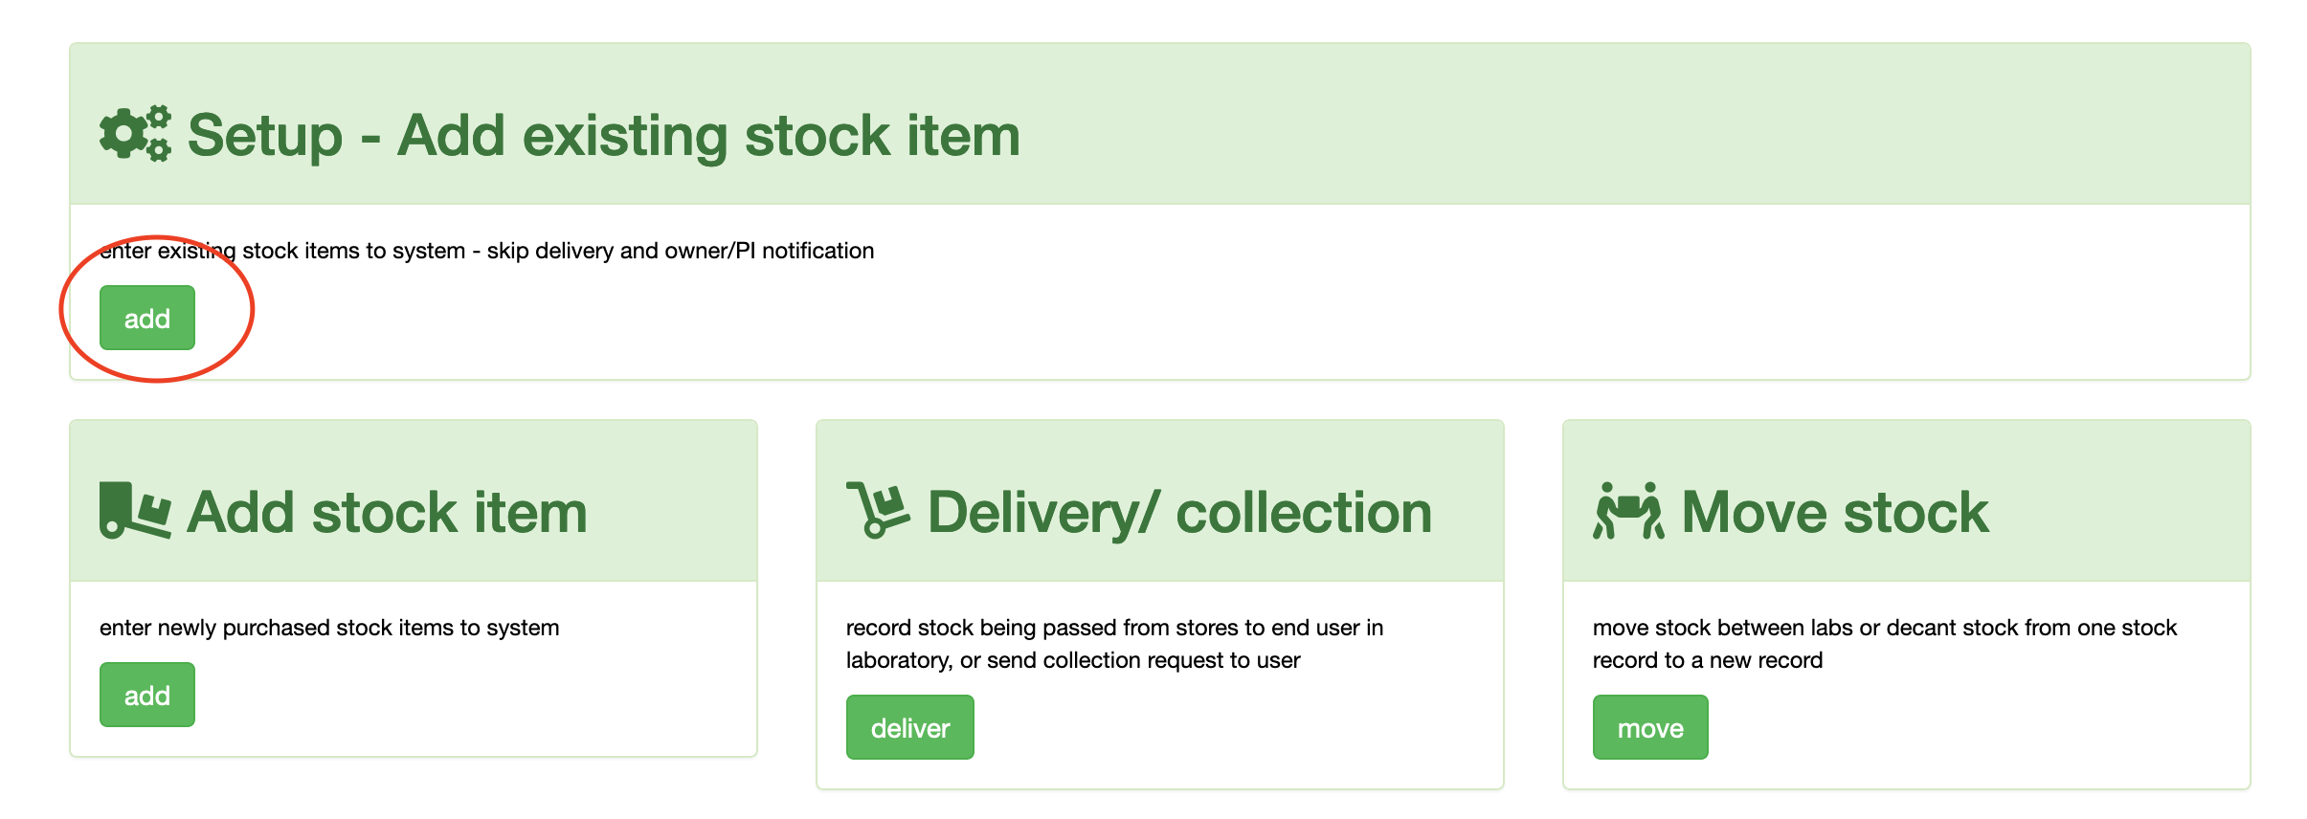Image resolution: width=2307 pixels, height=819 pixels.
Task: Click description about moving stock between labs
Action: (1884, 643)
